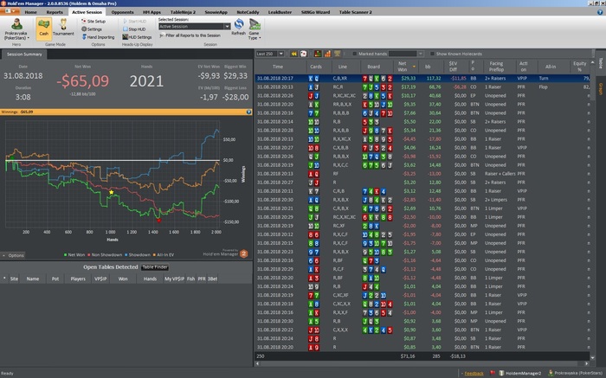This screenshot has width=606, height=378.
Task: Open the Hero player selector
Action: tap(16, 29)
